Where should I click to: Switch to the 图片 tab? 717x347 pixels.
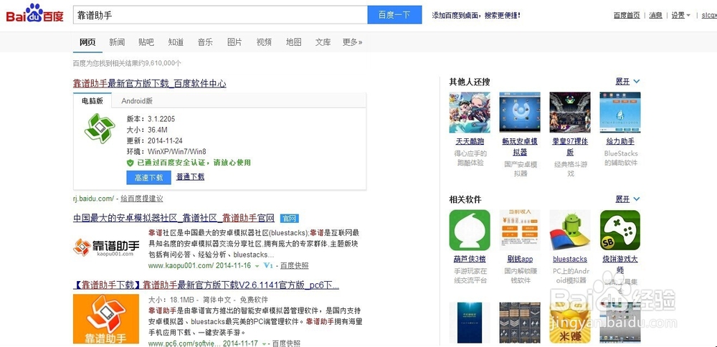click(x=234, y=42)
